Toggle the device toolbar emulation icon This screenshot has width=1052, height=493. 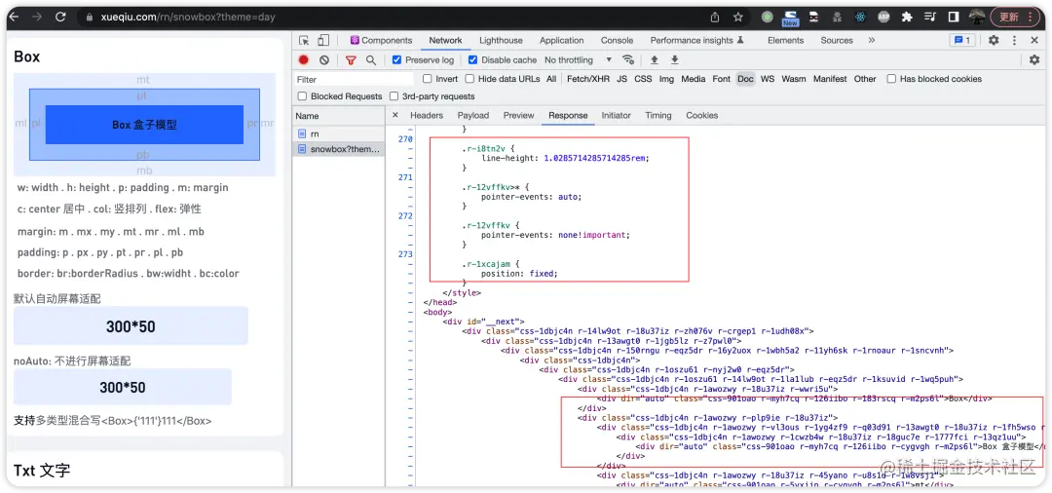[323, 40]
